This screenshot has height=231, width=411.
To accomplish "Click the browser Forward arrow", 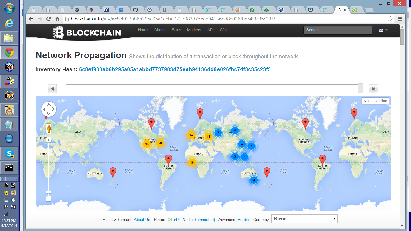I will (40, 19).
